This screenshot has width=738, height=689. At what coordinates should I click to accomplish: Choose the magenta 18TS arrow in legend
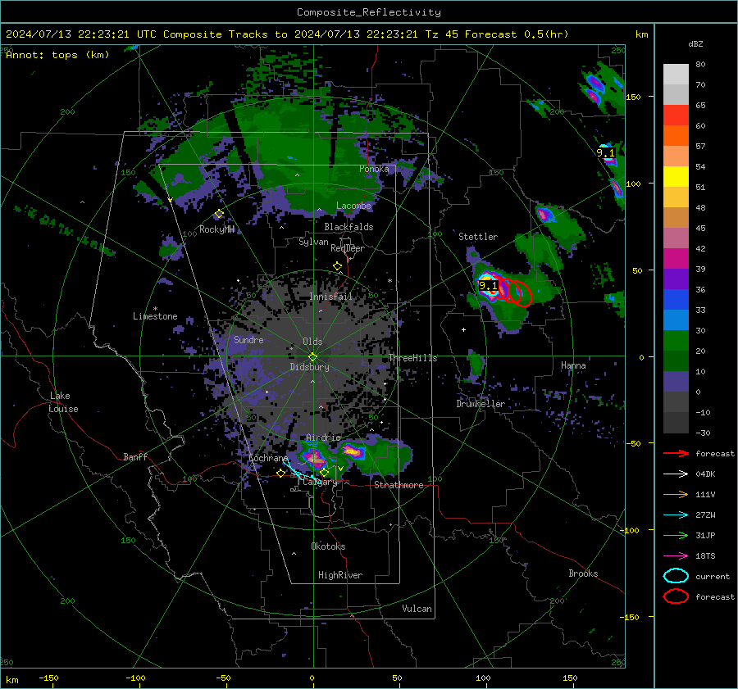pyautogui.click(x=676, y=555)
